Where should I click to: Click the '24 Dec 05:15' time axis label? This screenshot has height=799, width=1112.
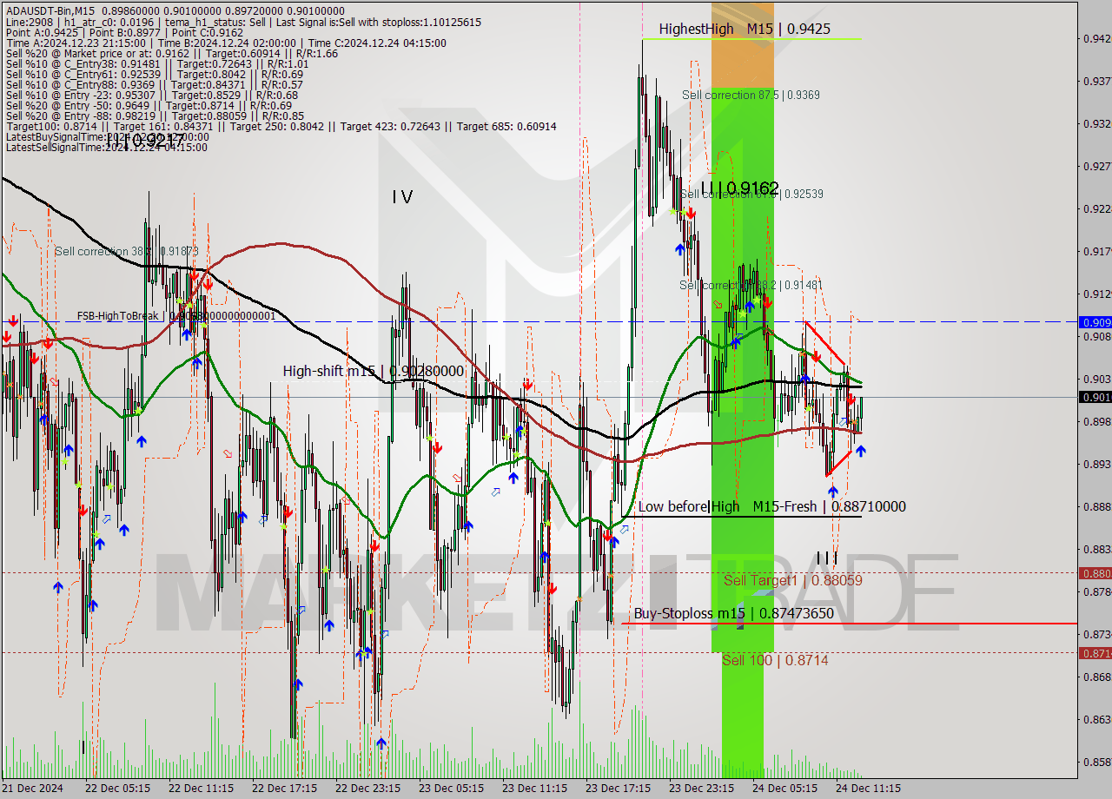point(784,789)
